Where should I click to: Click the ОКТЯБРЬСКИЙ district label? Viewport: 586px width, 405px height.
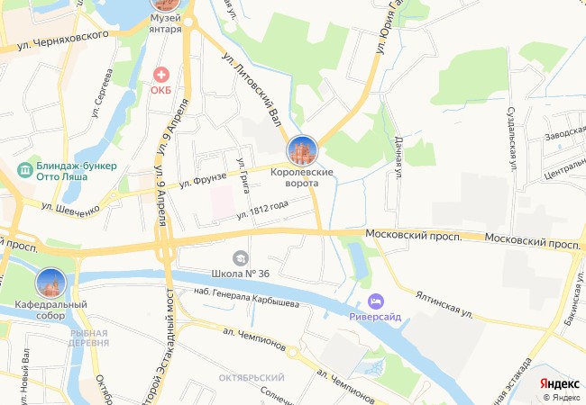tap(252, 378)
